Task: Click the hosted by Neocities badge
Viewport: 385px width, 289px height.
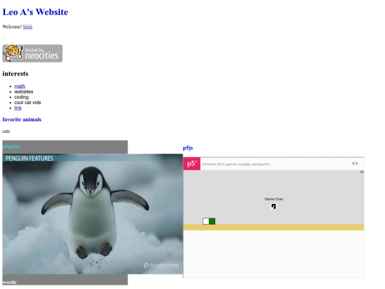Action: (x=32, y=54)
